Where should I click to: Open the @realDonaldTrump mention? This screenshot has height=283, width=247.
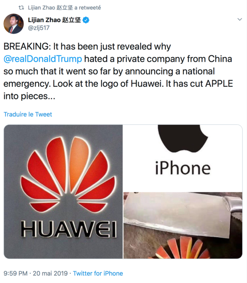[43, 59]
